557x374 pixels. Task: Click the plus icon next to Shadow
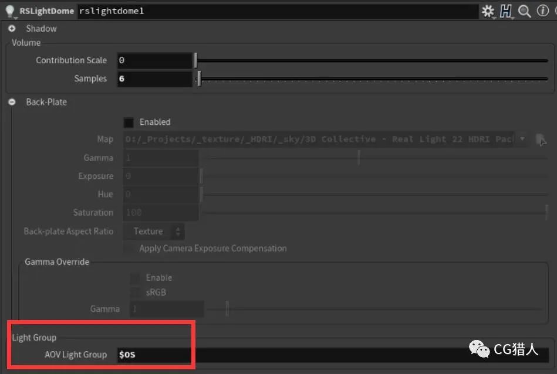point(12,28)
